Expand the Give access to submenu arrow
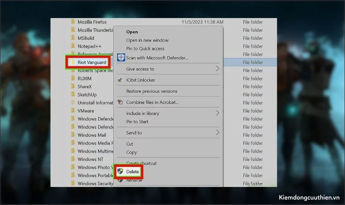The height and width of the screenshot is (205, 345). click(217, 68)
